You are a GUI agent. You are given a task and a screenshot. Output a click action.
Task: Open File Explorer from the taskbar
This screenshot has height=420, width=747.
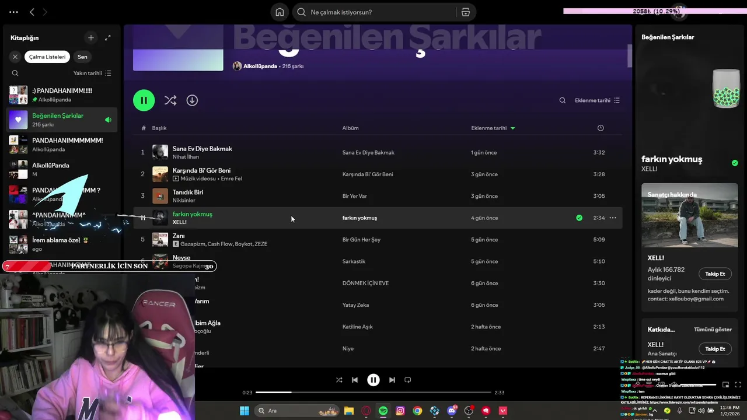[348, 411]
